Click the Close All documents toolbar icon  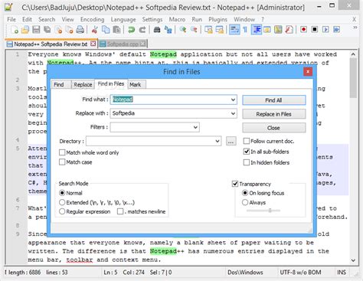[70, 30]
